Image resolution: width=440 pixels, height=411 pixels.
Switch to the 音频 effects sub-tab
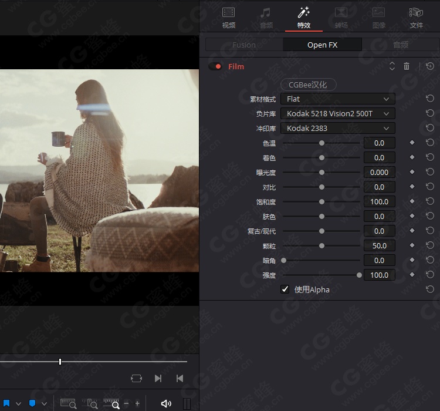click(401, 45)
